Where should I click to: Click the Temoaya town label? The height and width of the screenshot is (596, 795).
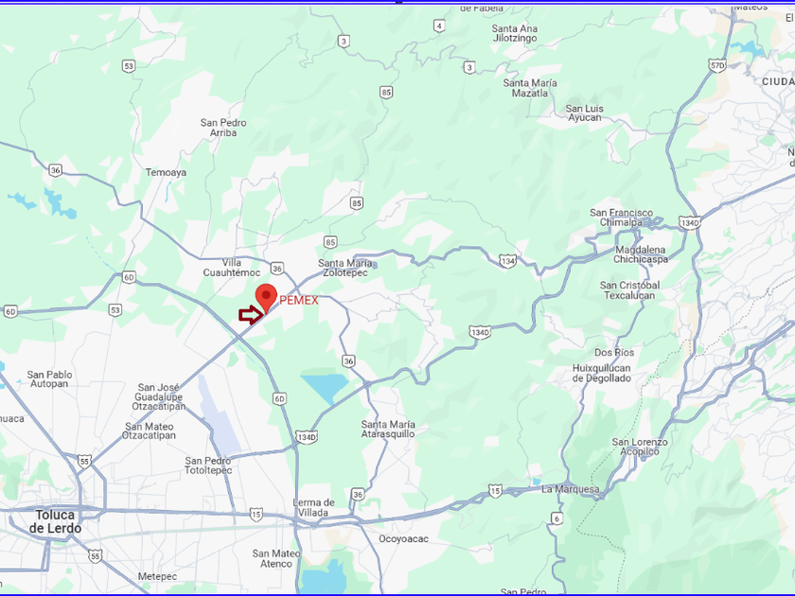click(166, 172)
